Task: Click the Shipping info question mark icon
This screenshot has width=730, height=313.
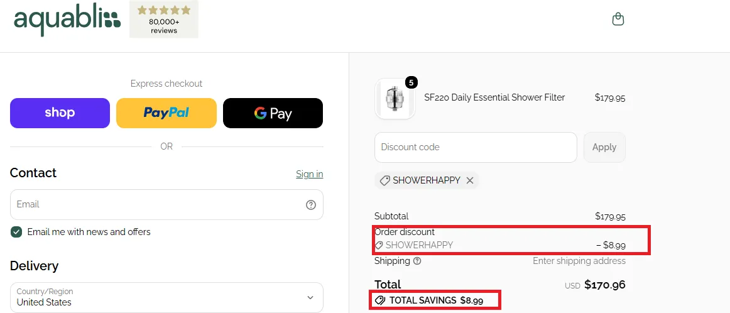Action: coord(417,261)
